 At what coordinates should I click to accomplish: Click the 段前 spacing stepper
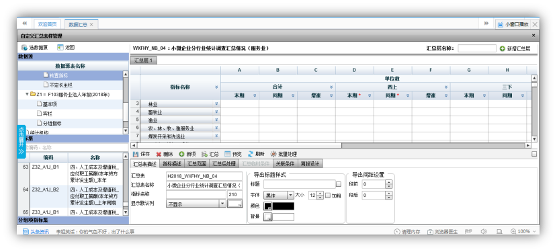click(388, 185)
